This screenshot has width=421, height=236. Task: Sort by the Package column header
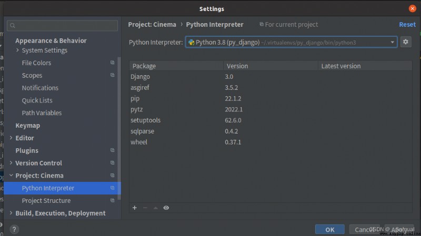point(176,66)
